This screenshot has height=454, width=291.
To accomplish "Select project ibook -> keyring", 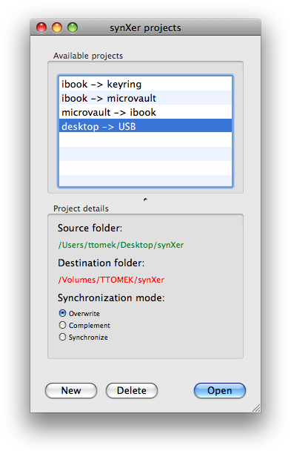I will pos(145,84).
